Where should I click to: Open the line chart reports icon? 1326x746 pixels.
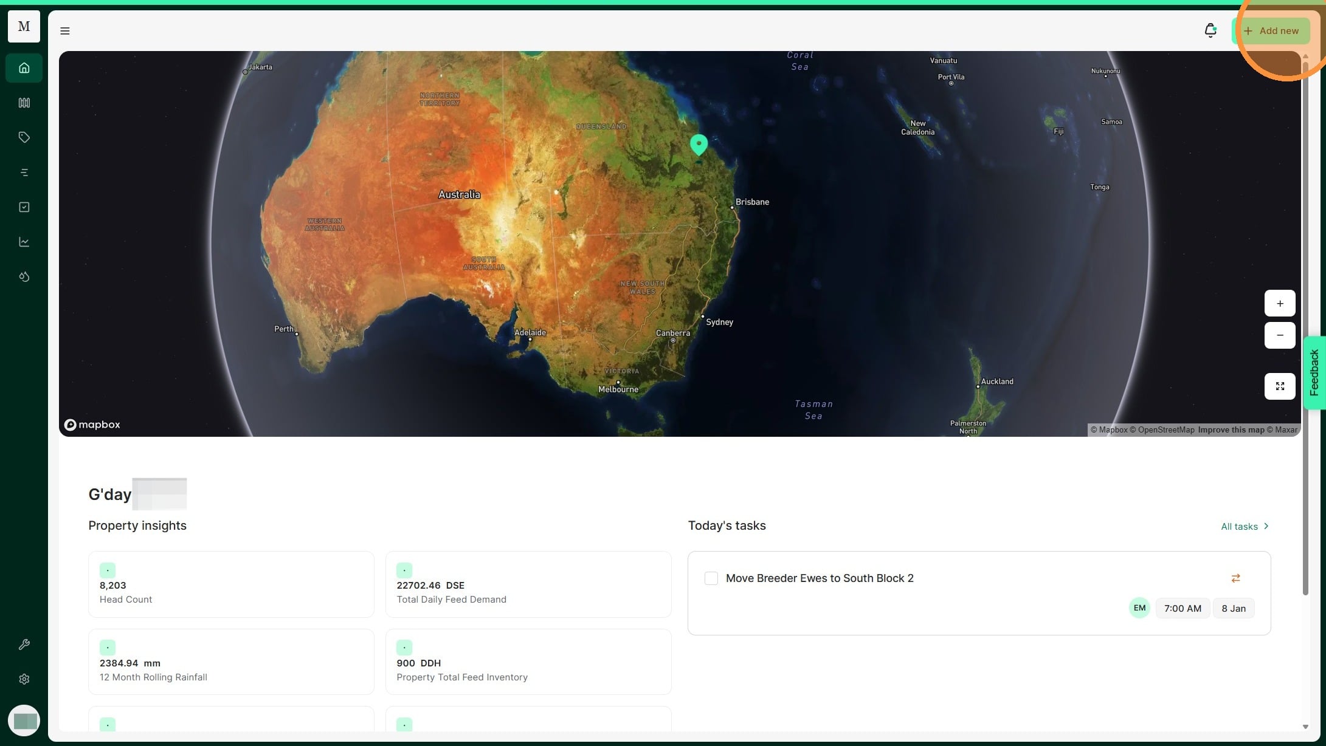pyautogui.click(x=24, y=242)
